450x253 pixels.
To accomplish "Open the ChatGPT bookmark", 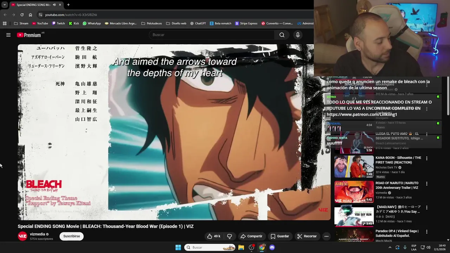I will coord(198,24).
